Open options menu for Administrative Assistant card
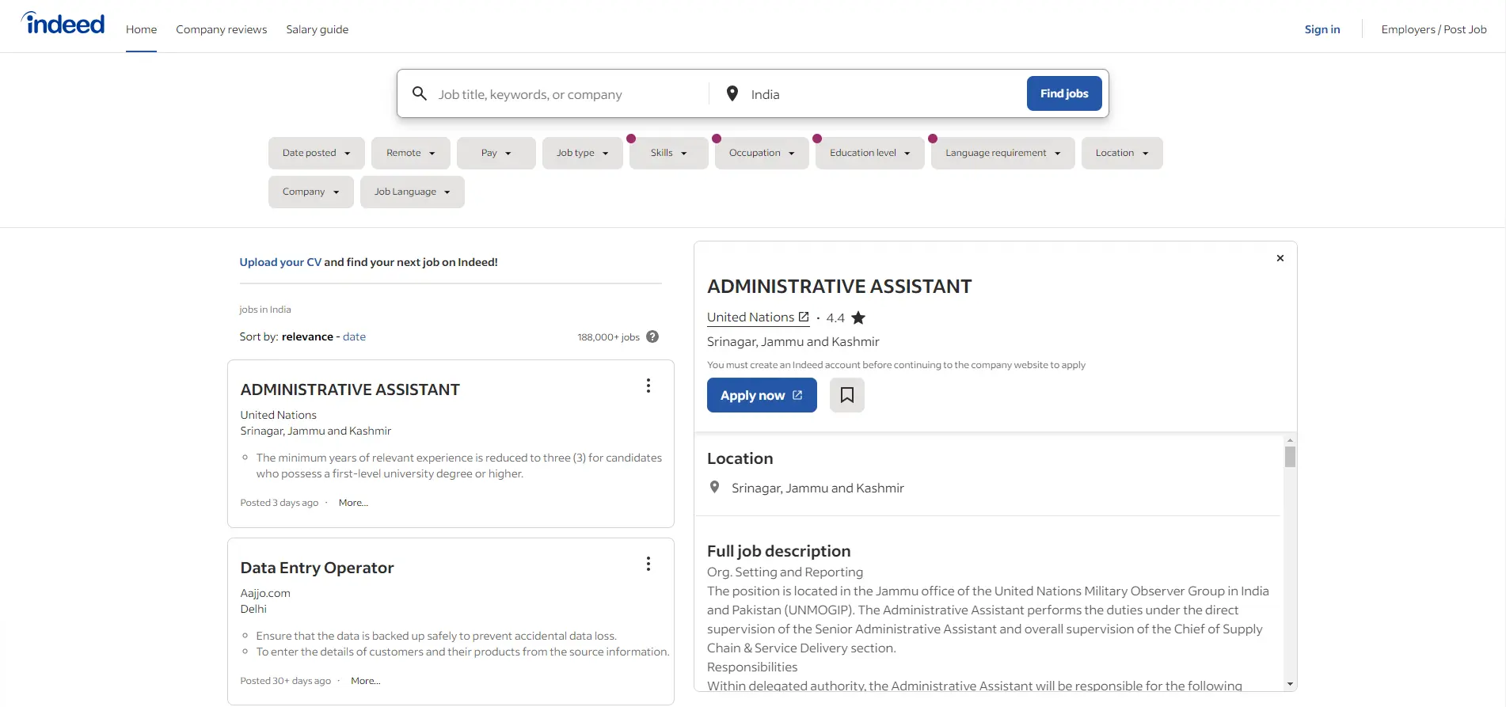 (x=648, y=386)
